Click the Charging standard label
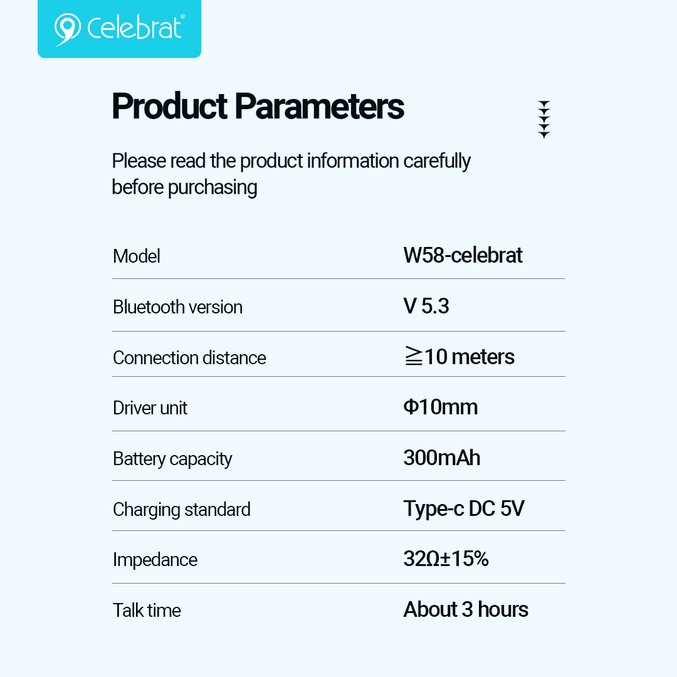This screenshot has width=677, height=677. pyautogui.click(x=181, y=510)
